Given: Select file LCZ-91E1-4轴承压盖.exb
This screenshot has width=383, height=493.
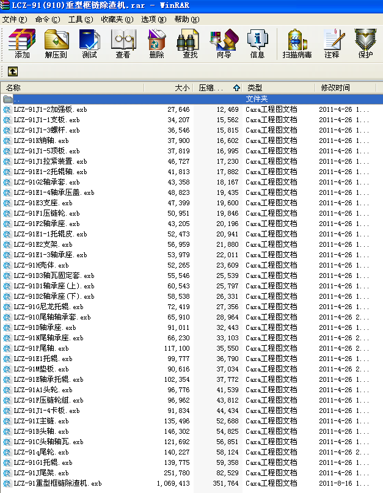Looking at the screenshot, I should [54, 192].
